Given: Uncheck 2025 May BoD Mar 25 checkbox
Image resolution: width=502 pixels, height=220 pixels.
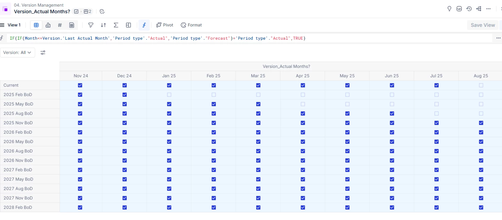Looking at the screenshot, I should pos(258,104).
